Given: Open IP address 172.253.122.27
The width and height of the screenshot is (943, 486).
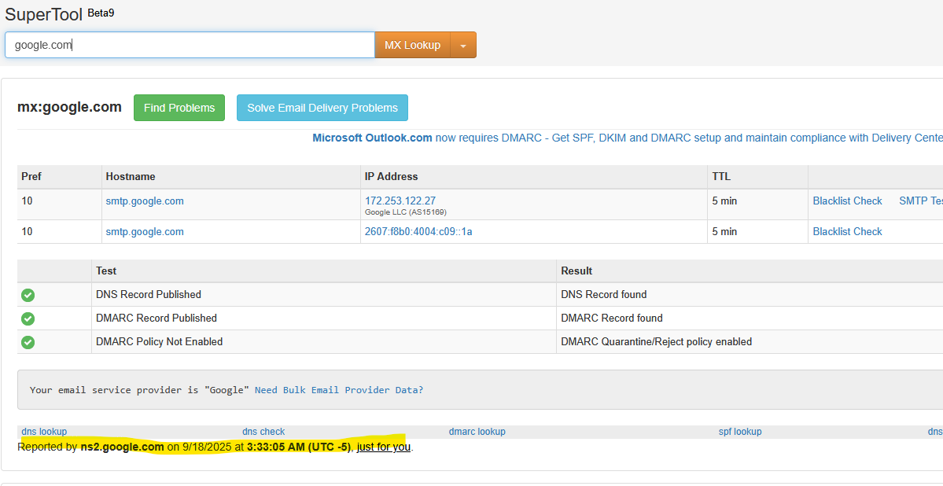Looking at the screenshot, I should click(400, 201).
